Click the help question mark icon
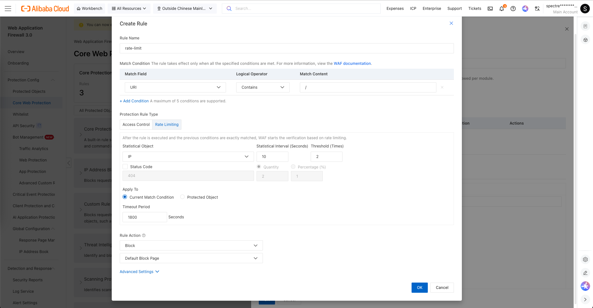 (x=513, y=9)
